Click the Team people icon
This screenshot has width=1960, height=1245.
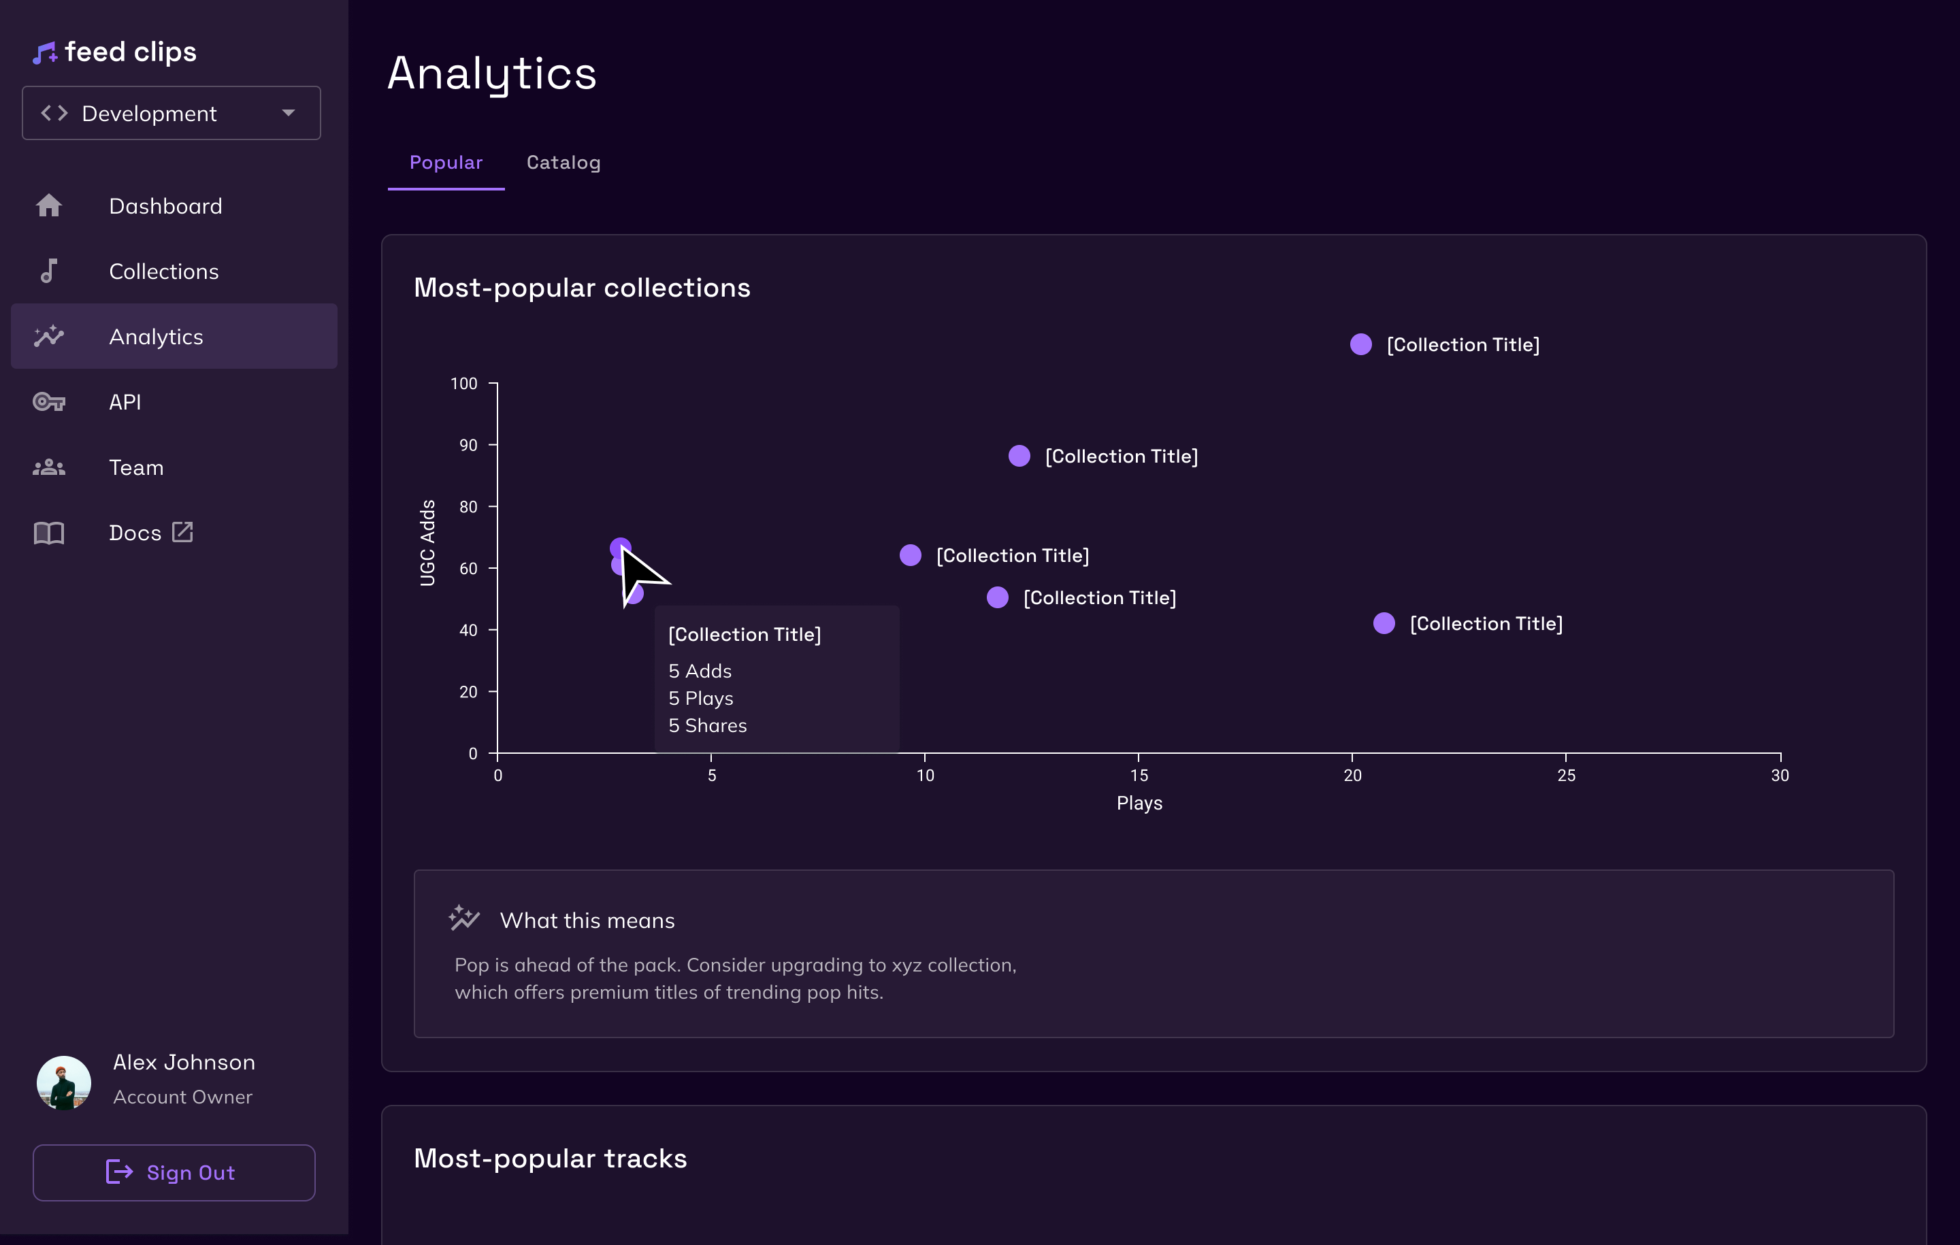(49, 467)
